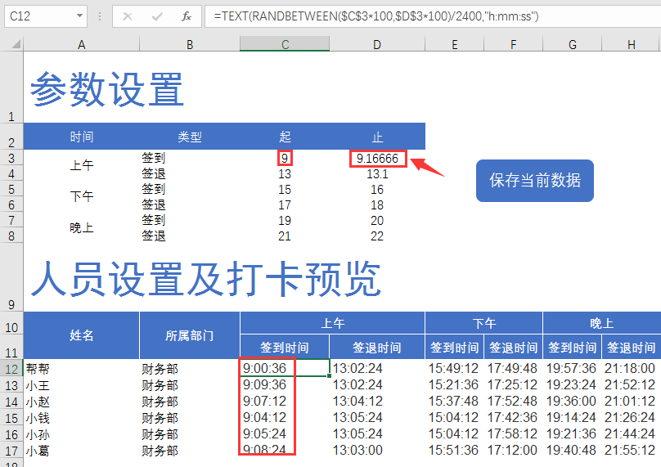The width and height of the screenshot is (661, 467).
Task: Click the Enter checkmark icon in formula bar
Action: 157,16
